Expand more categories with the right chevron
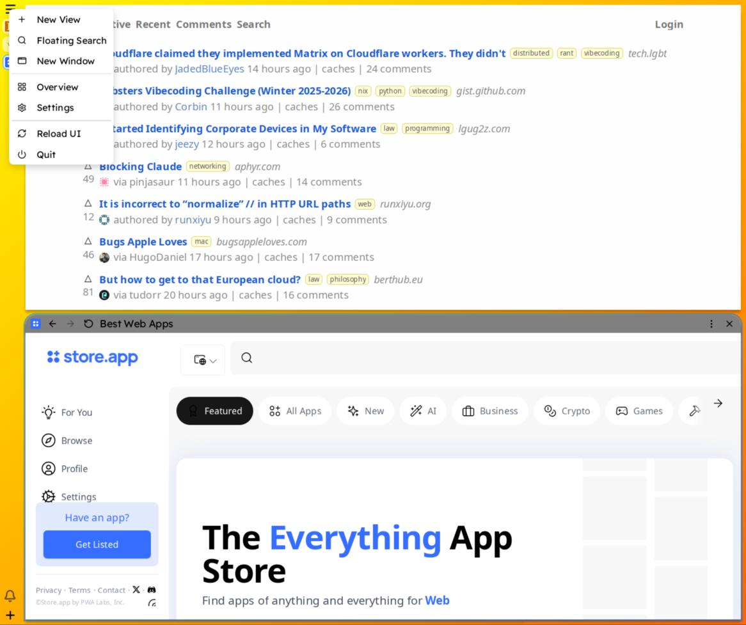The width and height of the screenshot is (746, 625). (x=718, y=403)
